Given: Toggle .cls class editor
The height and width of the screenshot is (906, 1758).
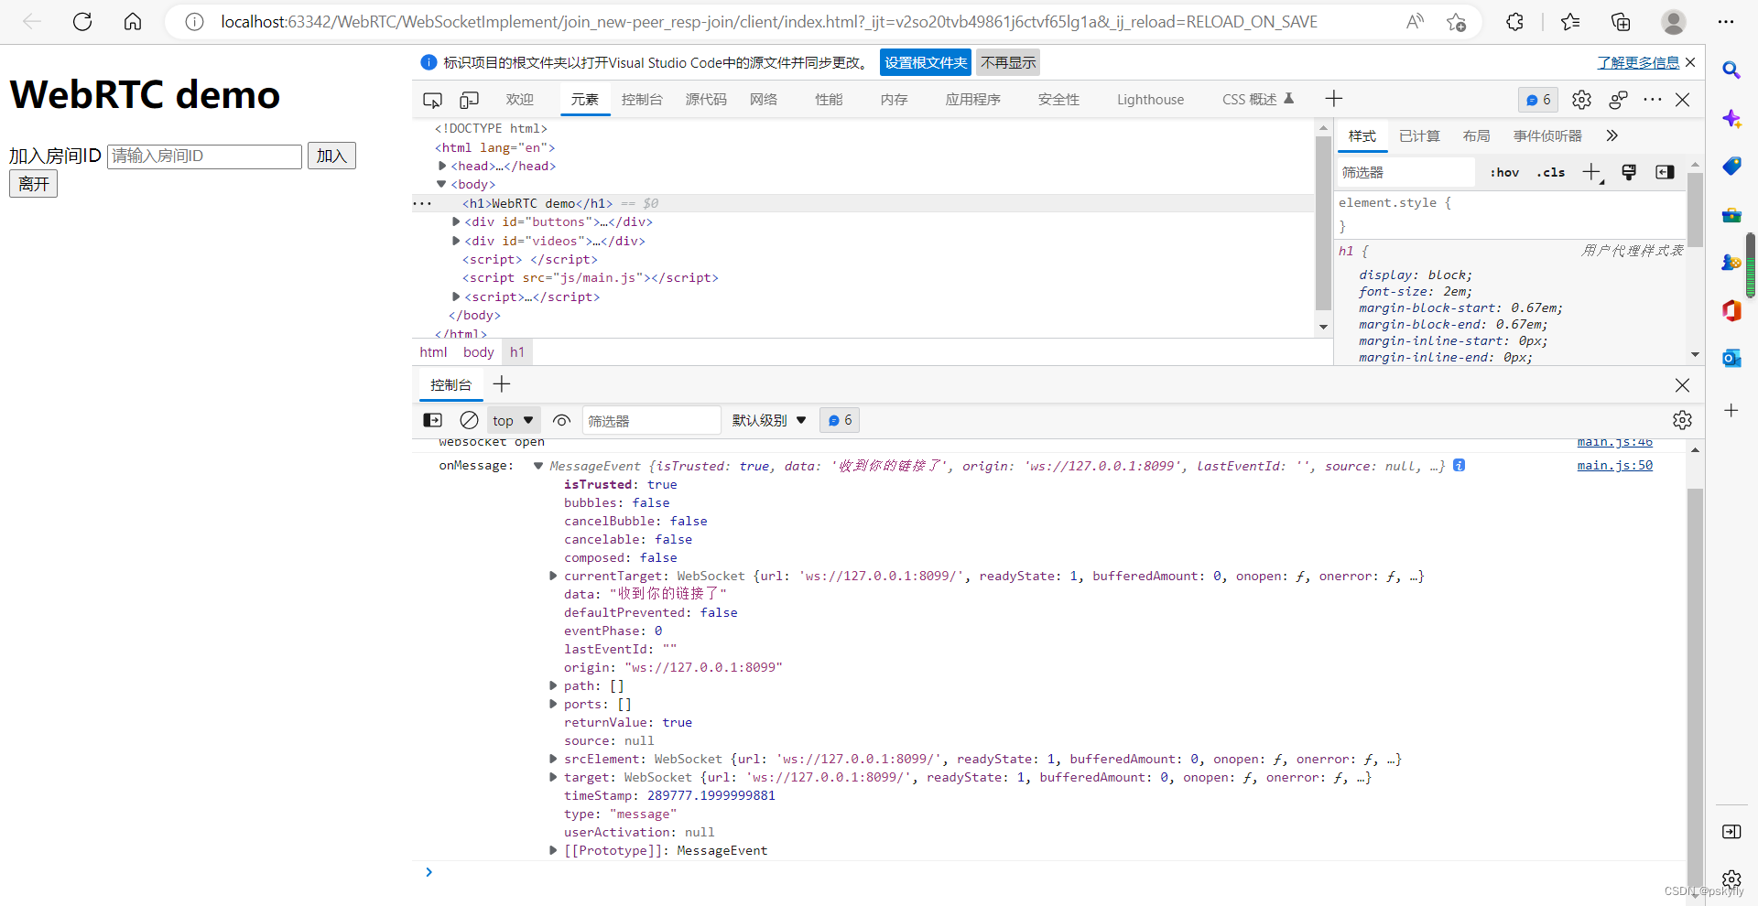Looking at the screenshot, I should click(x=1551, y=172).
